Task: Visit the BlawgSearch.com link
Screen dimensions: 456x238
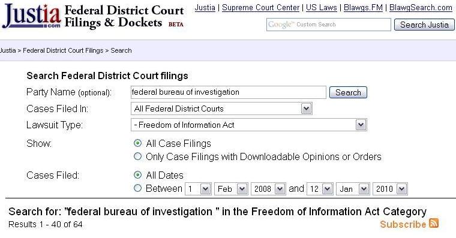Action: click(x=421, y=8)
